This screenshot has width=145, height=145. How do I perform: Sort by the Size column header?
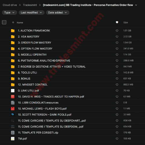126,23
